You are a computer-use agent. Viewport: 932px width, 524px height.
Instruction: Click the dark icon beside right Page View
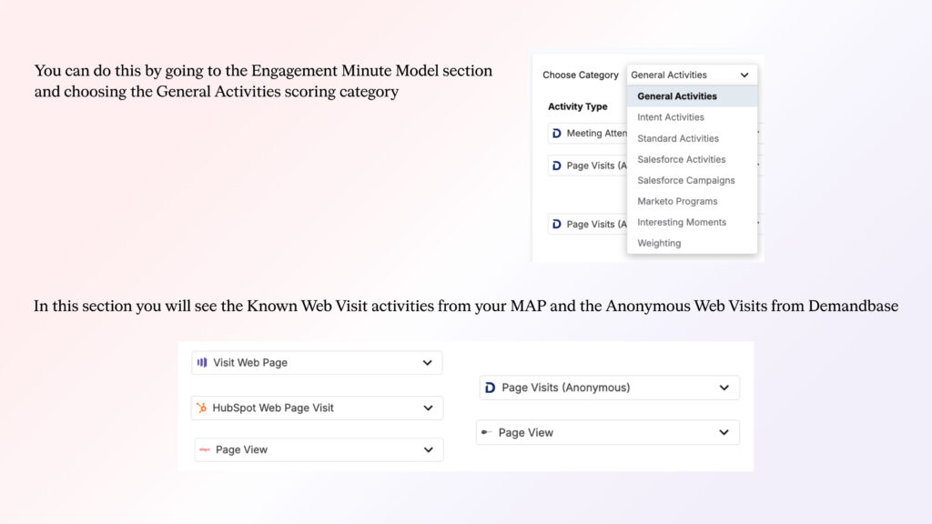[487, 433]
